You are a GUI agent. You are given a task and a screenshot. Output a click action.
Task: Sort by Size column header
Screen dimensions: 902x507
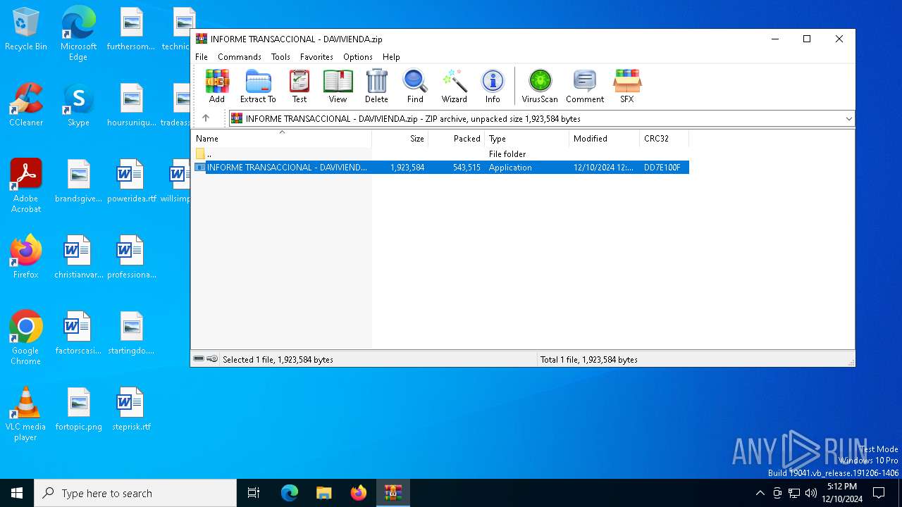[x=400, y=139]
